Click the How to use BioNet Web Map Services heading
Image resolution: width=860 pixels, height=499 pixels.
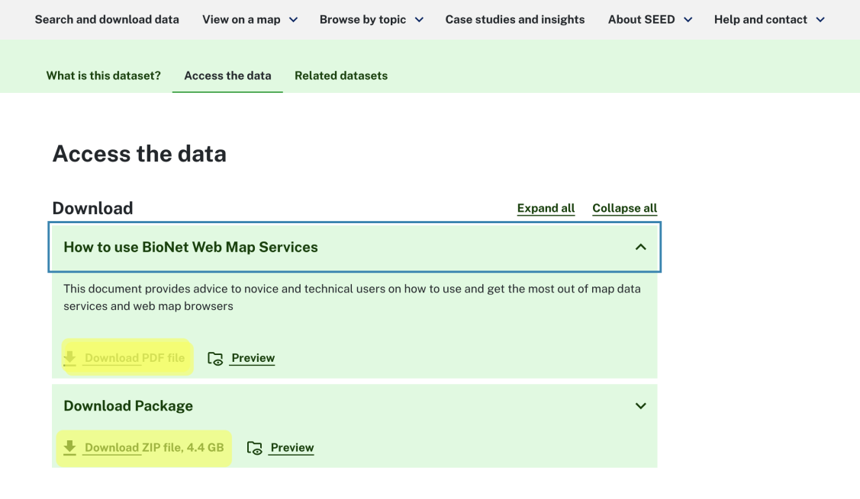191,247
